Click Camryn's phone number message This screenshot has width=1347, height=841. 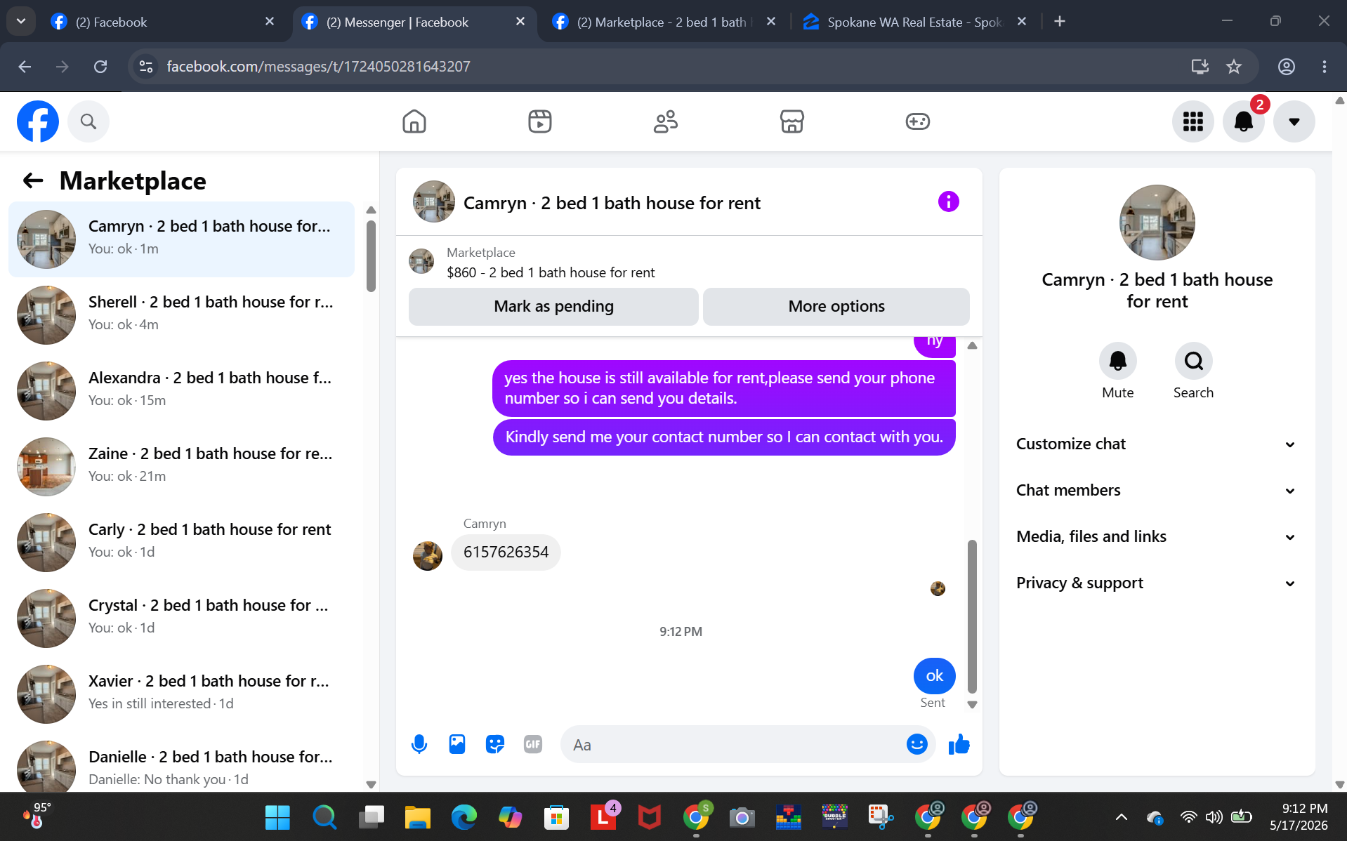point(506,552)
